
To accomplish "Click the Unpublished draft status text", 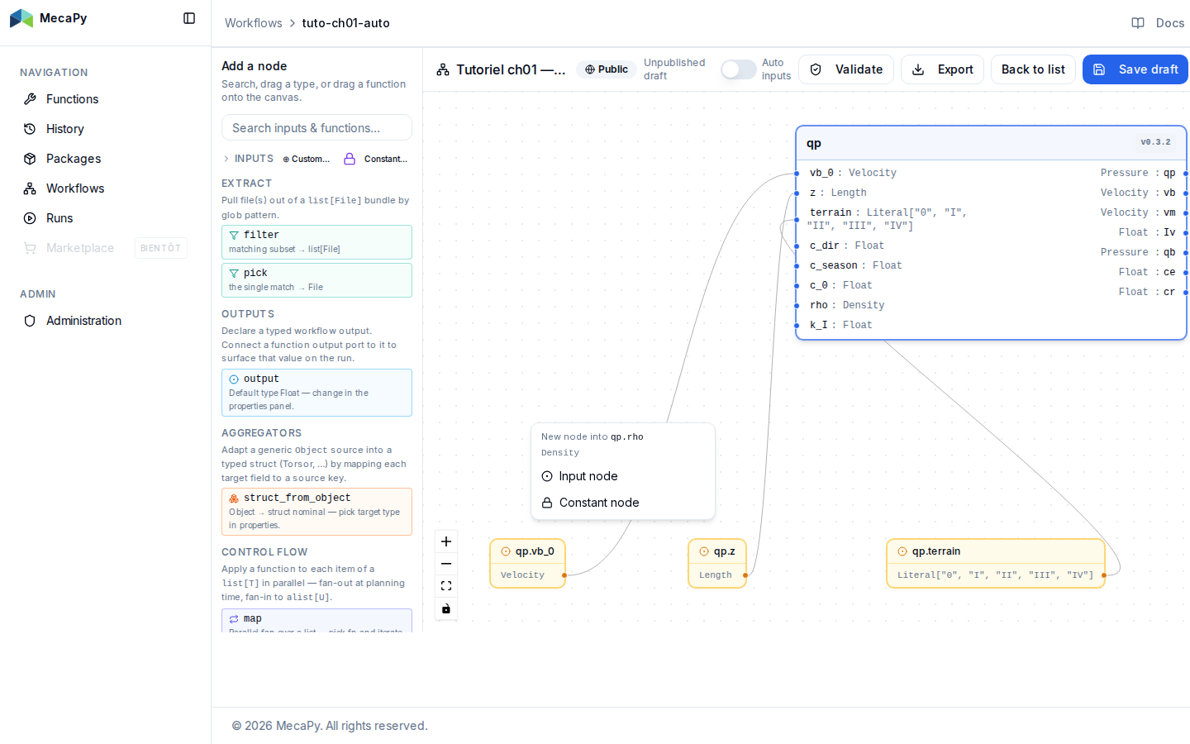I will [x=674, y=69].
